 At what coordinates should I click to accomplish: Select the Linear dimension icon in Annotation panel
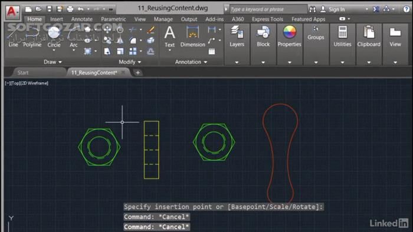[x=211, y=29]
